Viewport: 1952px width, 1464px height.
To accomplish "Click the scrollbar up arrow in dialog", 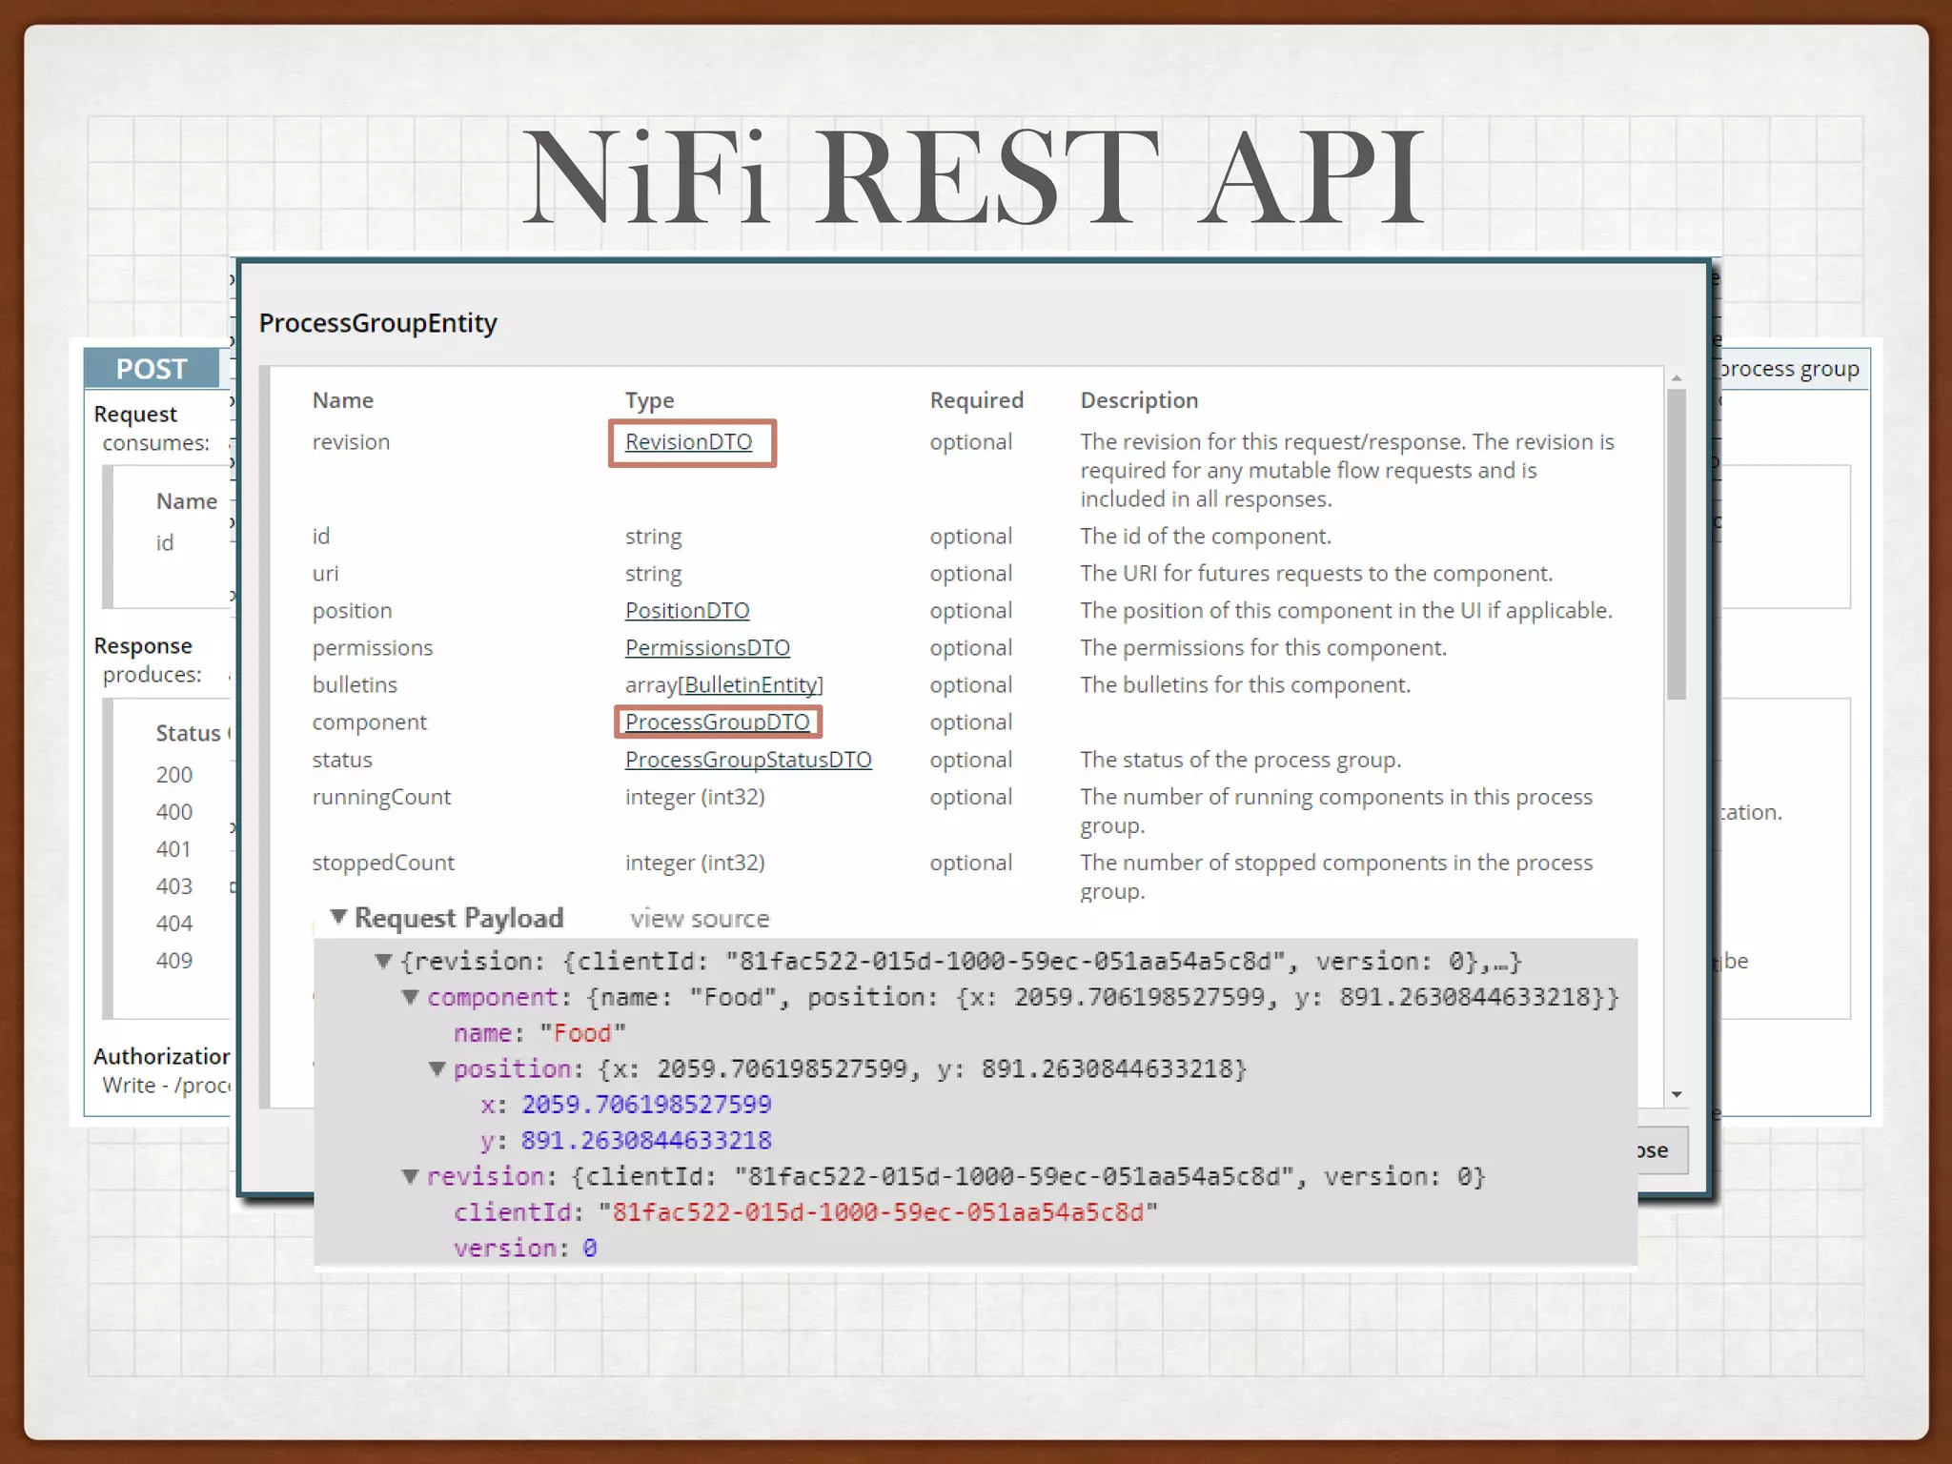I will 1677,378.
